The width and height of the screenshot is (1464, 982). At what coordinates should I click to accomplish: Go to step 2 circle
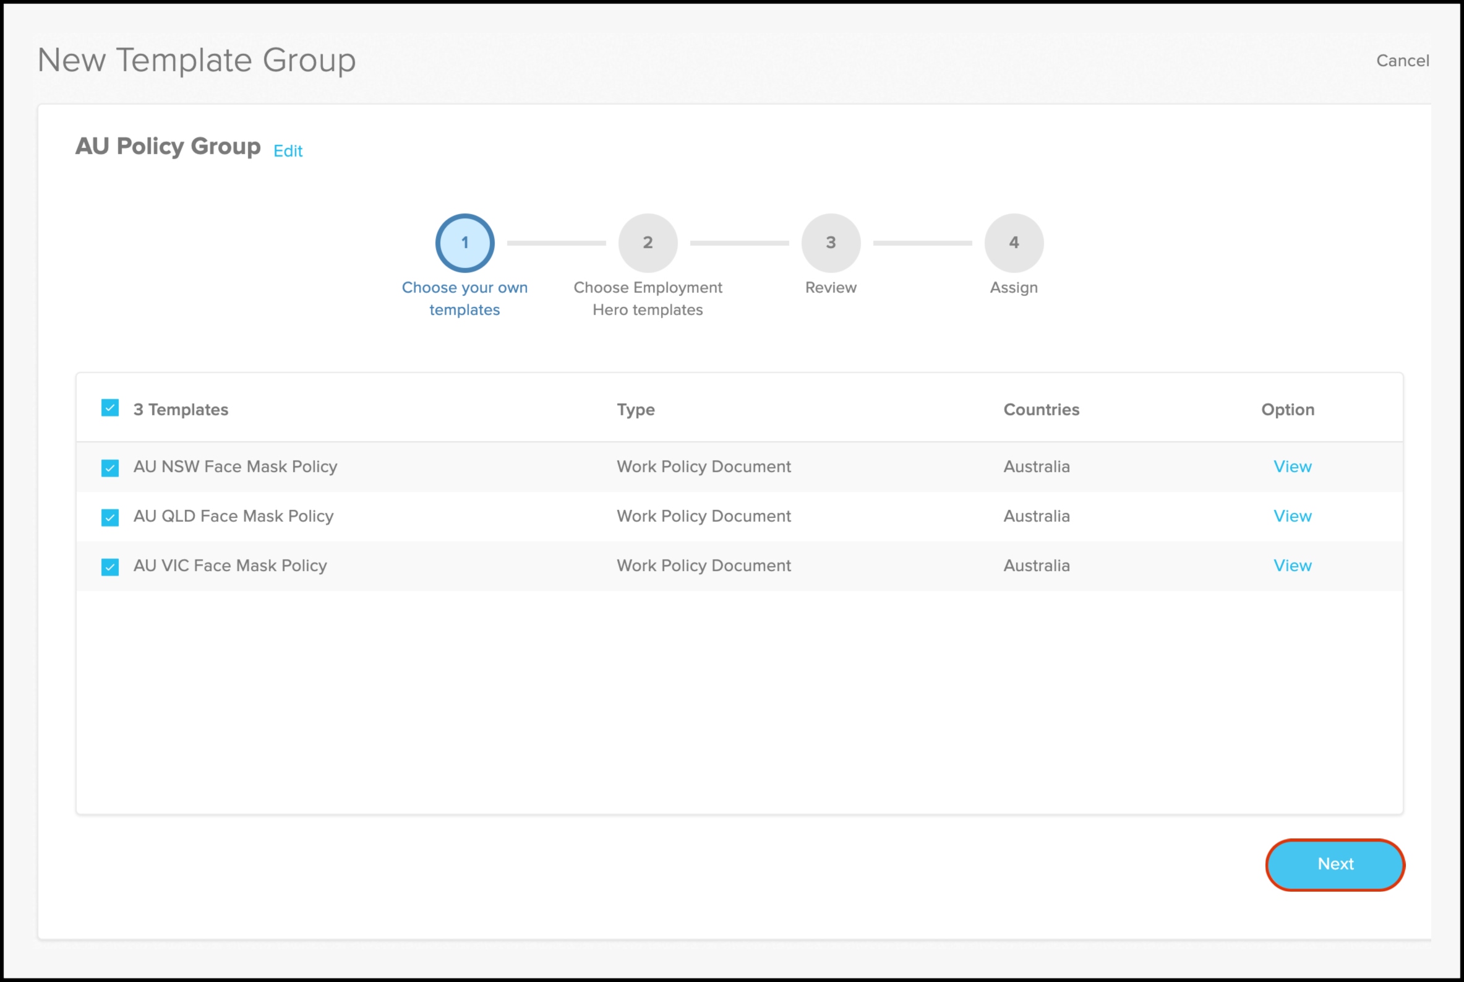(647, 243)
